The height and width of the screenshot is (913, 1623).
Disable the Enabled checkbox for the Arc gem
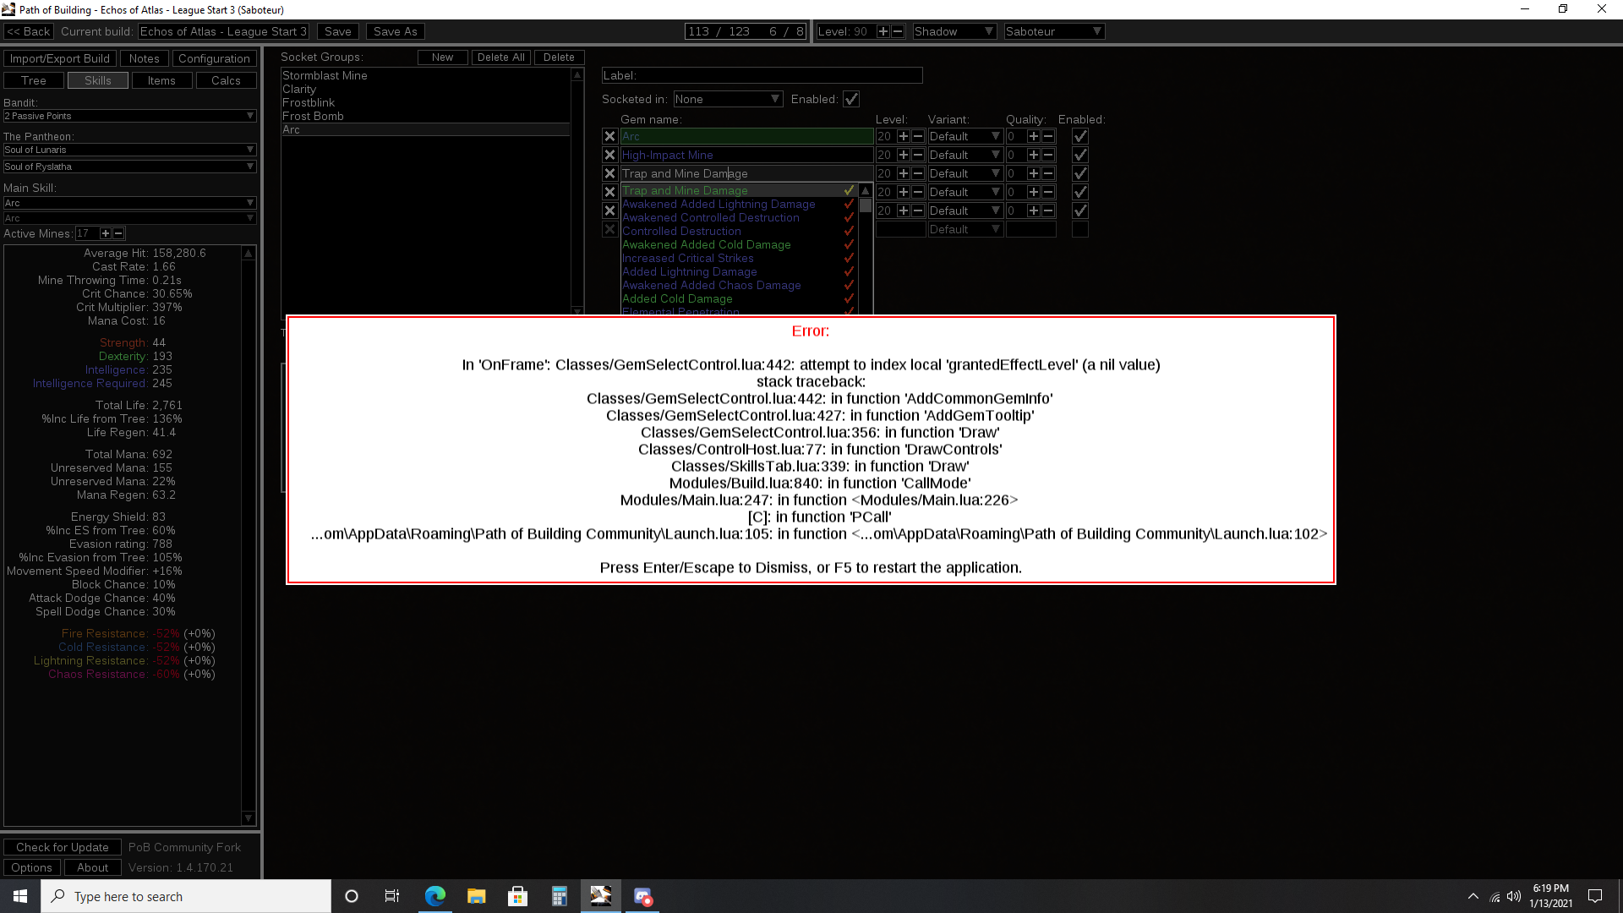pyautogui.click(x=1079, y=136)
